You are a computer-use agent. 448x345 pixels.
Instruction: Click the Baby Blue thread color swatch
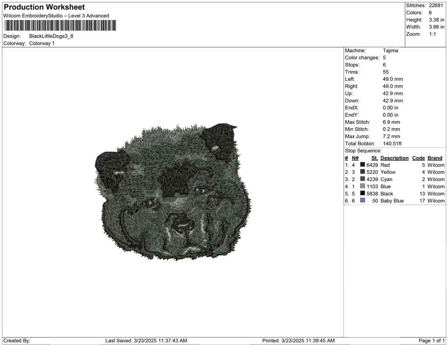click(362, 201)
